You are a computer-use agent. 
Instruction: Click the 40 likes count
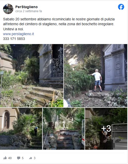10,158
